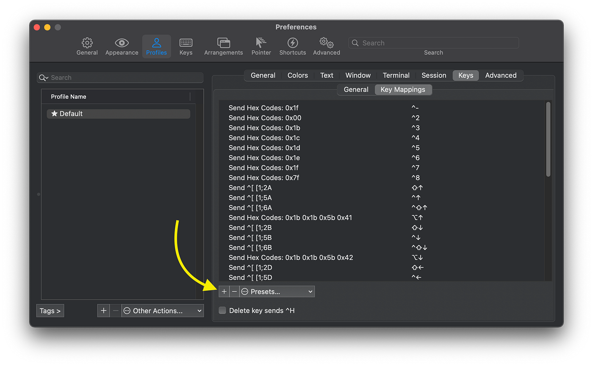
Task: Open the General preferences pane
Action: (x=87, y=47)
